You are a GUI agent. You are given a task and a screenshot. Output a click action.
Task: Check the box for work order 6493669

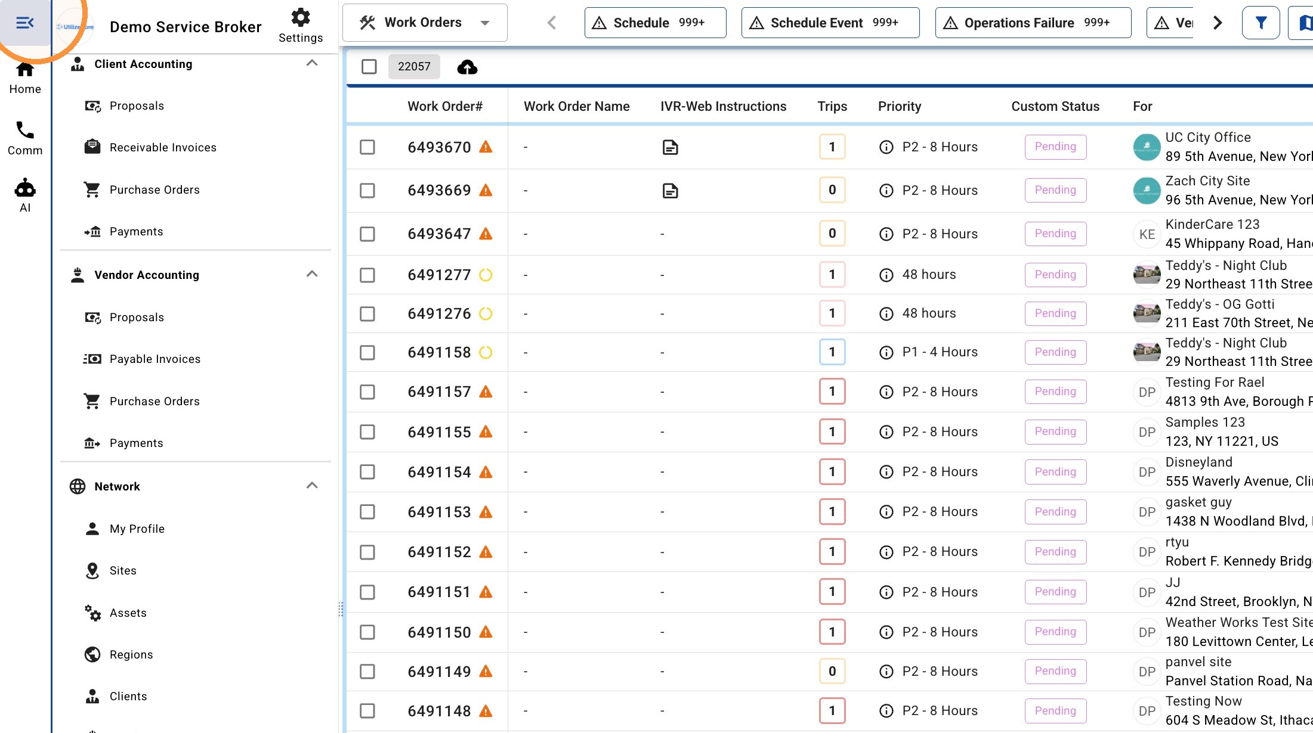pyautogui.click(x=367, y=191)
